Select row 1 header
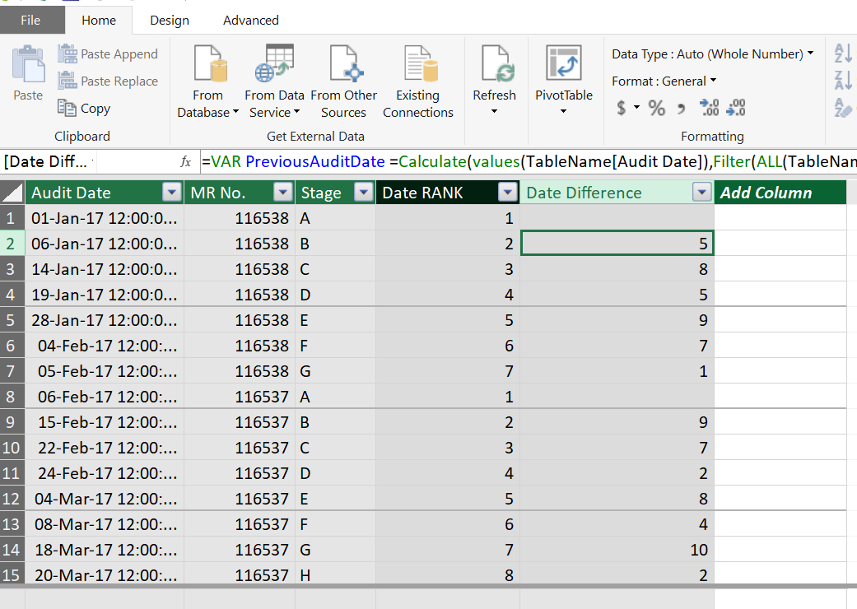 (x=12, y=218)
